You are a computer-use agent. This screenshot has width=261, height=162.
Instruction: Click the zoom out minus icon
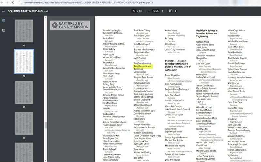[x=149, y=11]
